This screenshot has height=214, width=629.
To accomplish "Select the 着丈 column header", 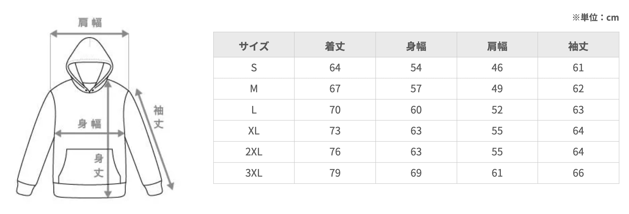I will [x=335, y=46].
